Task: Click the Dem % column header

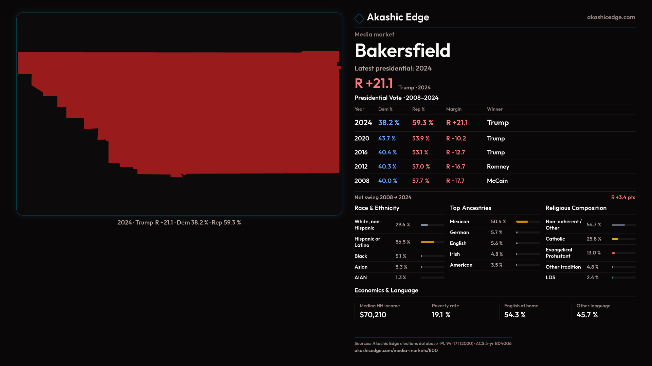Action: [385, 109]
